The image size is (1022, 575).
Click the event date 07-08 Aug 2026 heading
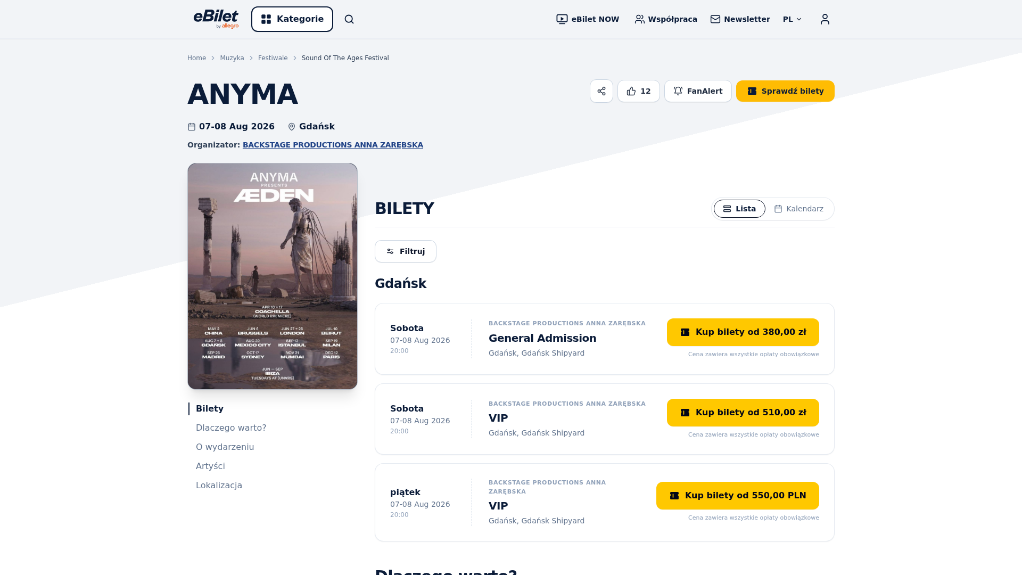(237, 127)
